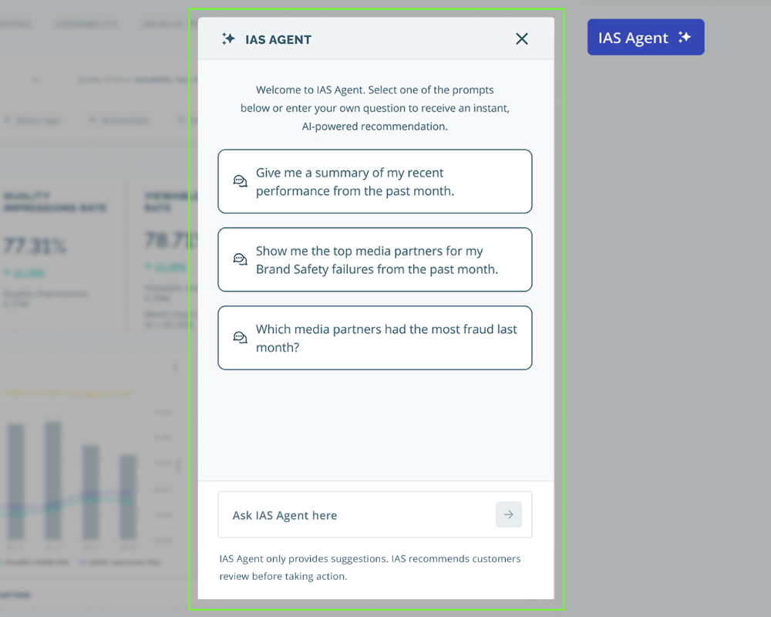Click the sparkle icon in the IAS Agent header
771x617 pixels.
coord(228,39)
